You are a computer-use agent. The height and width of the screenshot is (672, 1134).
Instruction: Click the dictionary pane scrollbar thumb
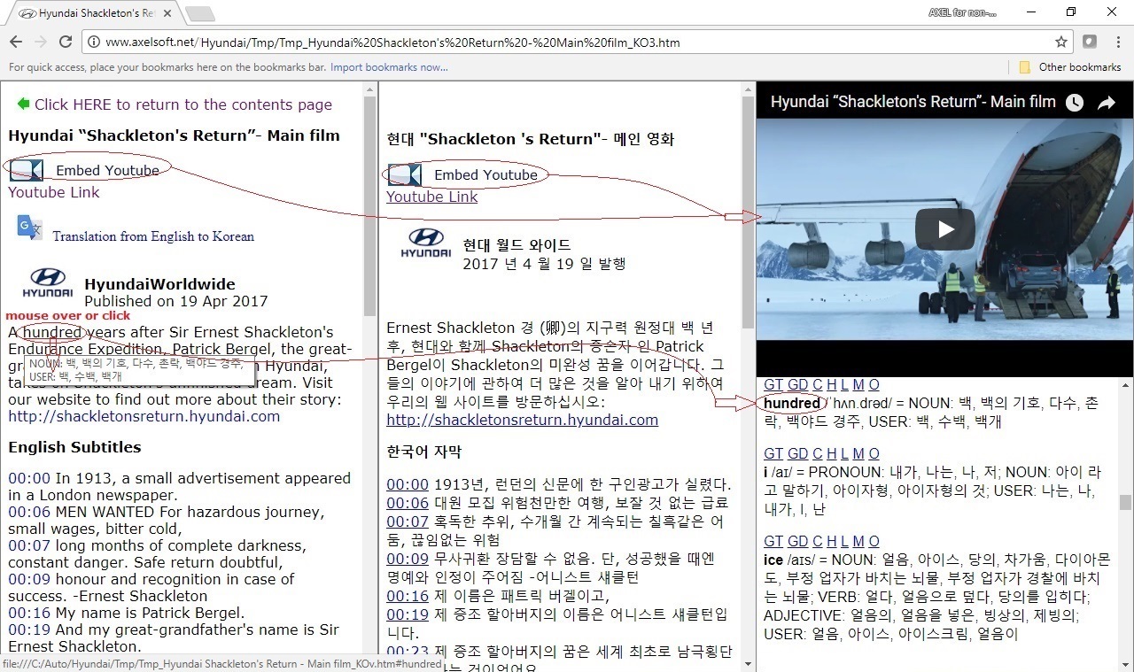[x=1126, y=502]
